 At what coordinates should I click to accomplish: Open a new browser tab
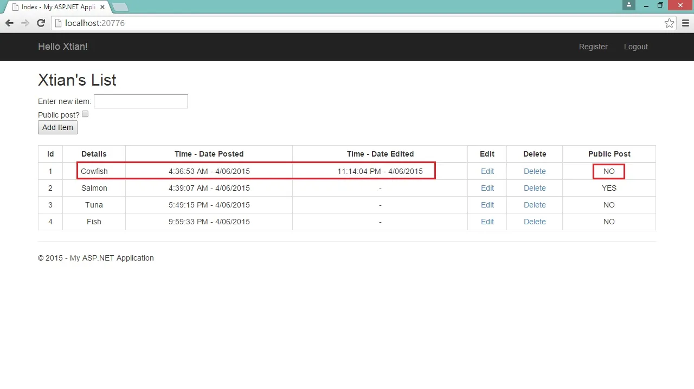point(120,7)
